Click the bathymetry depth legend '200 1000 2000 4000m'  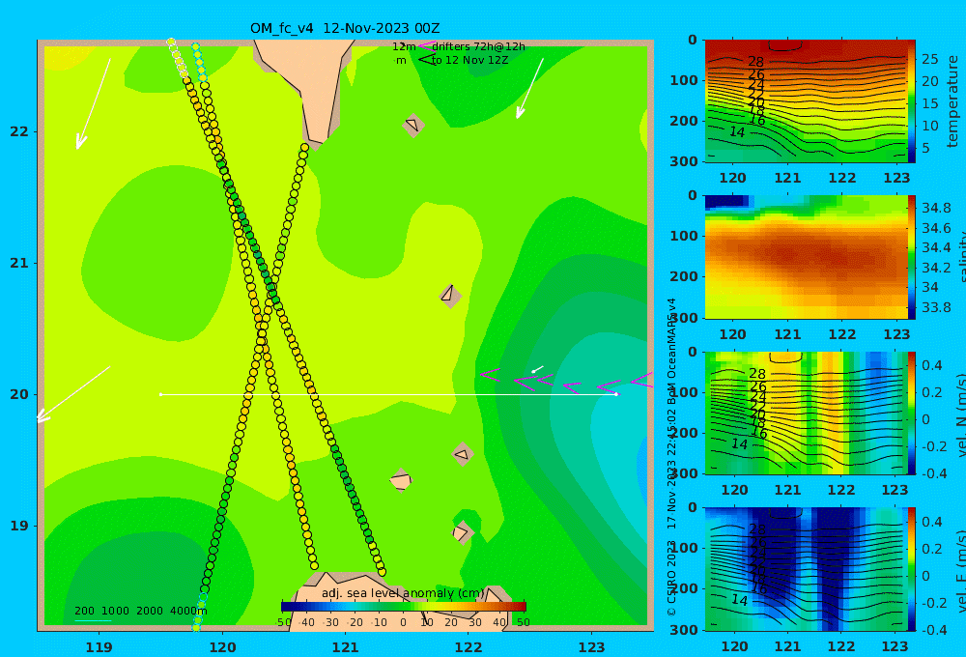[x=140, y=611]
